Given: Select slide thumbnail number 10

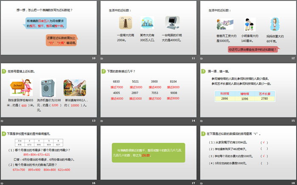Looking at the screenshot, I should pos(49,29).
